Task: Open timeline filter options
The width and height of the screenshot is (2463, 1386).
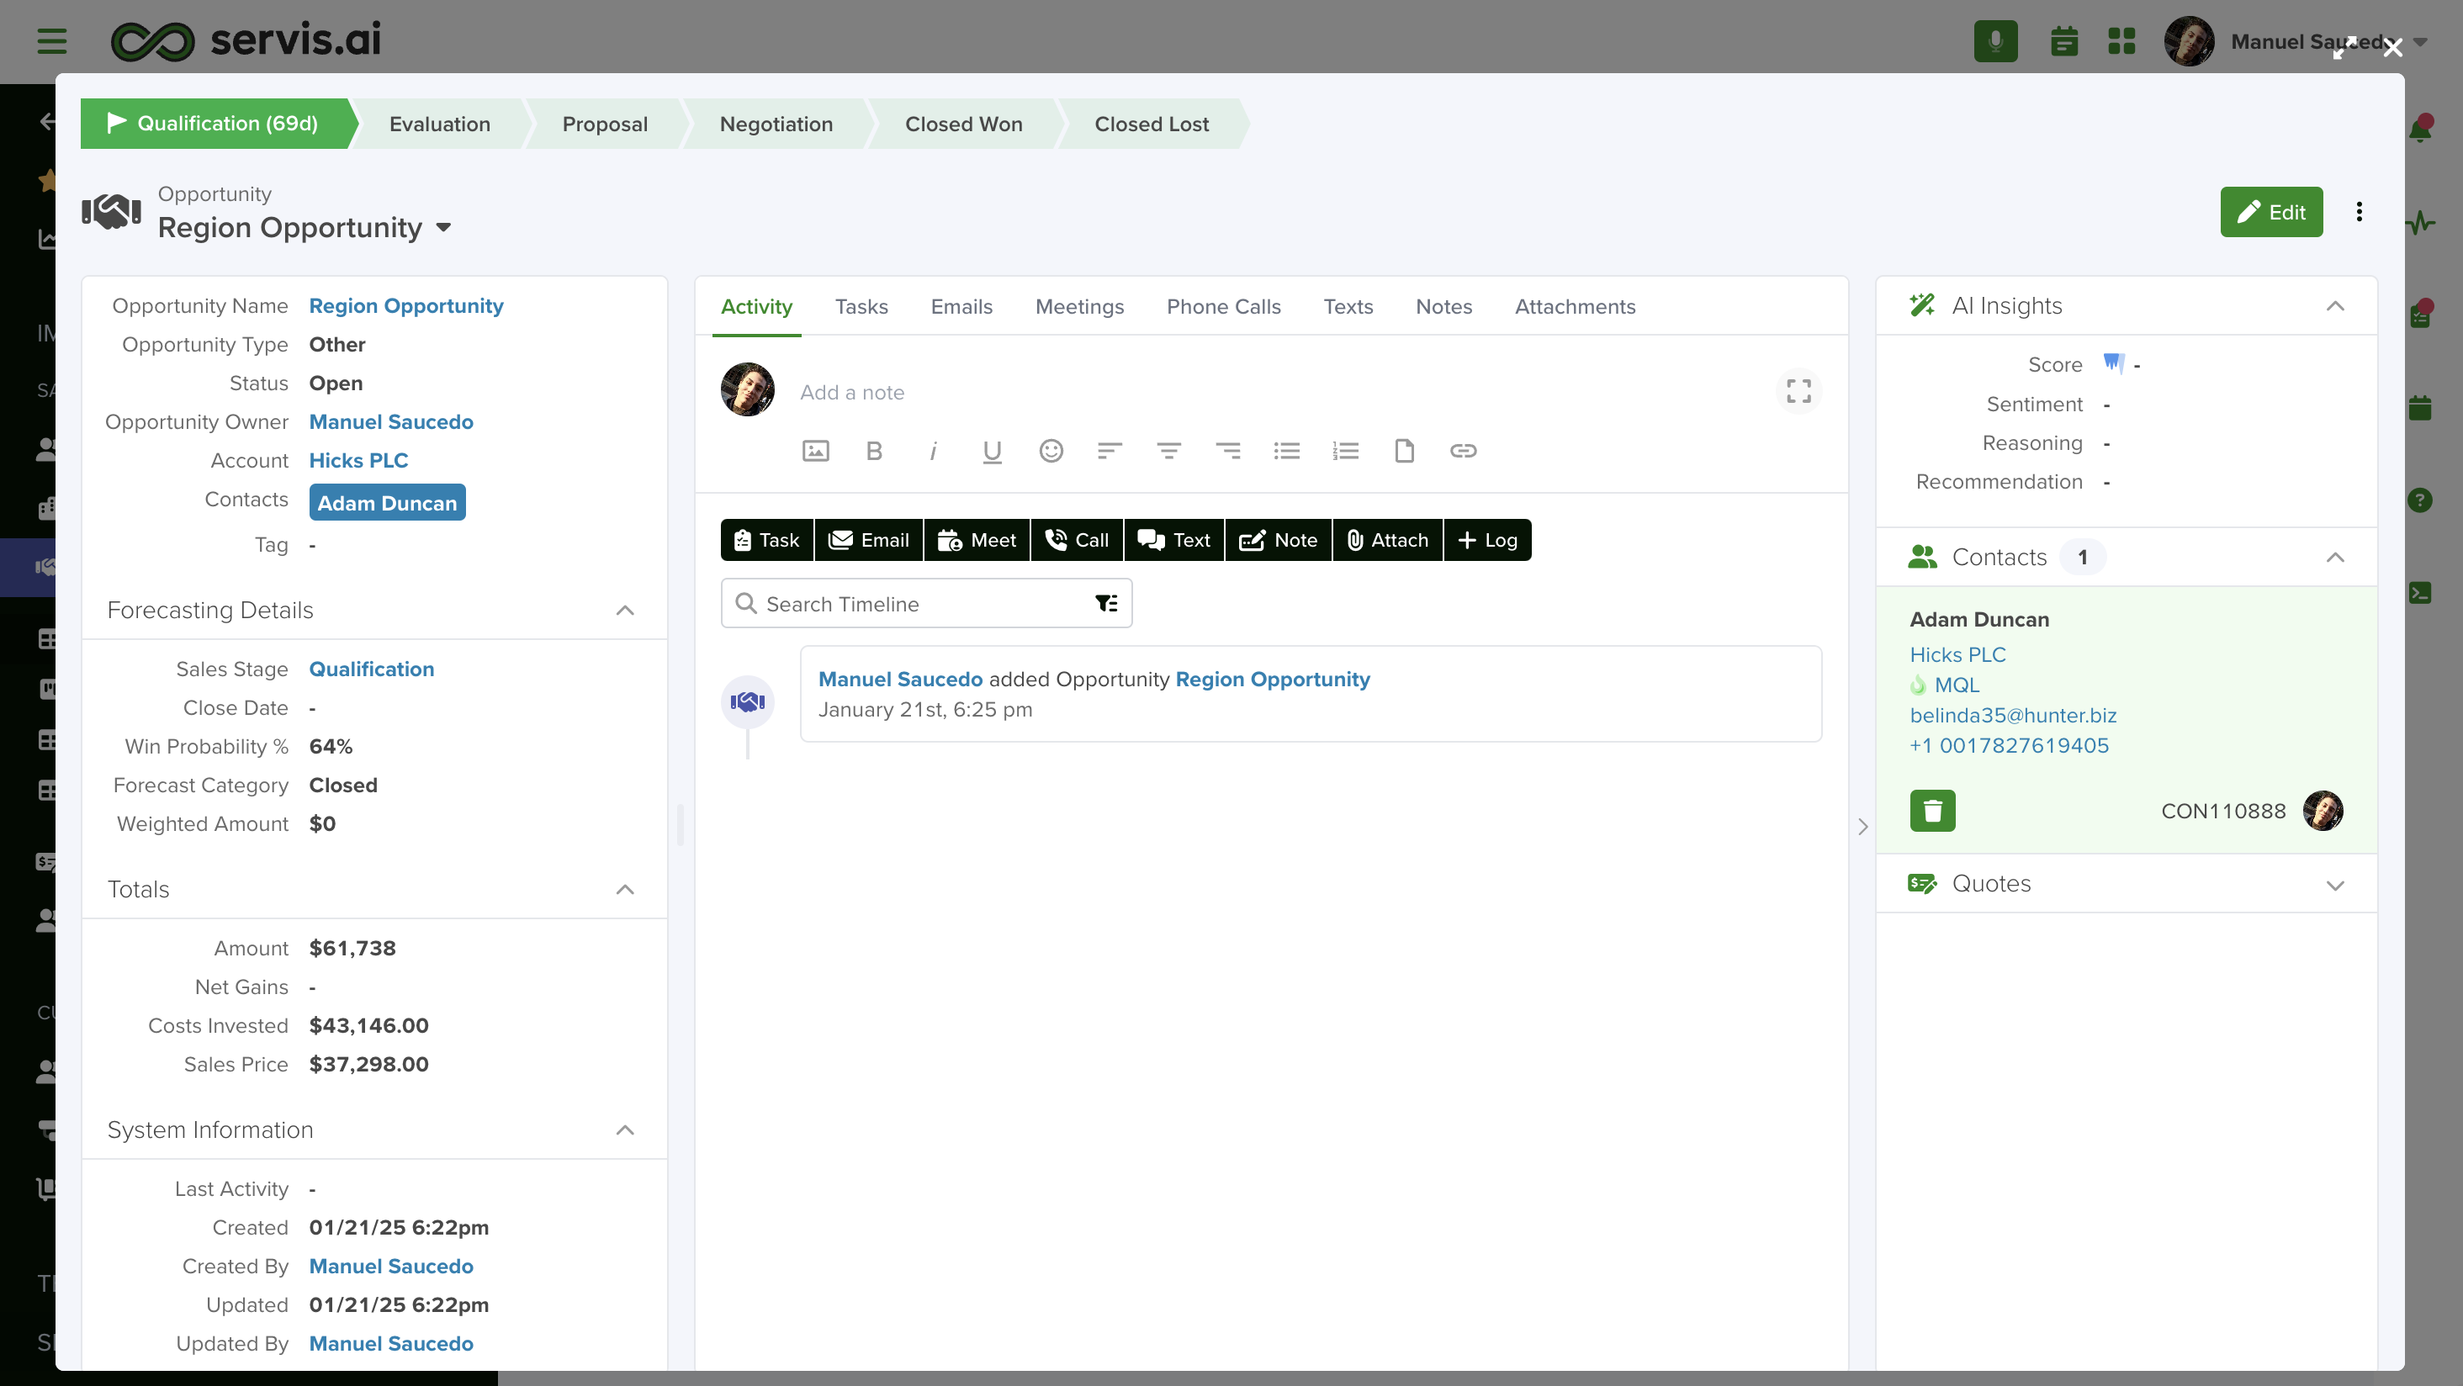Action: point(1106,603)
